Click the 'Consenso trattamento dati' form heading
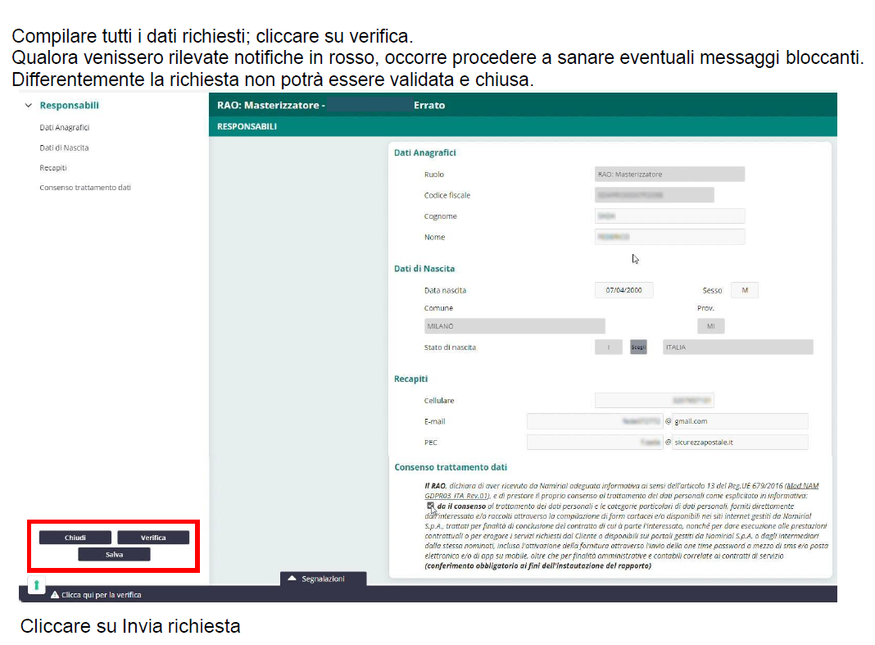875x645 pixels. (x=451, y=467)
